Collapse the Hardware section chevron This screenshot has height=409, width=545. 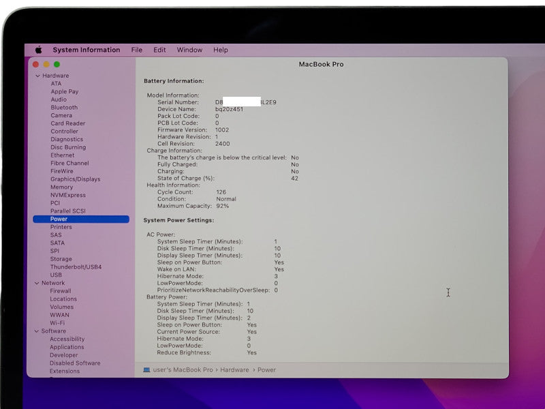tap(37, 76)
